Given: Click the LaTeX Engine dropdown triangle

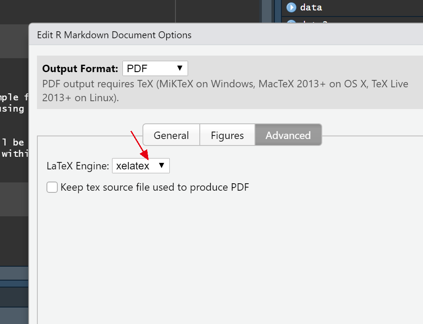Looking at the screenshot, I should (x=162, y=165).
